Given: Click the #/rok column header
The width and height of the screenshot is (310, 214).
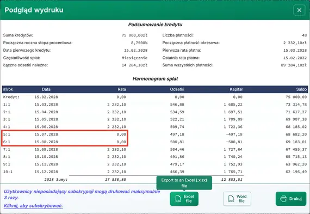Looking at the screenshot, I should click(x=8, y=89).
